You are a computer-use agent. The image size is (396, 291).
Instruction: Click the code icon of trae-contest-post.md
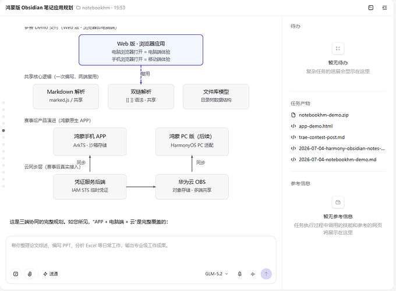(x=293, y=137)
